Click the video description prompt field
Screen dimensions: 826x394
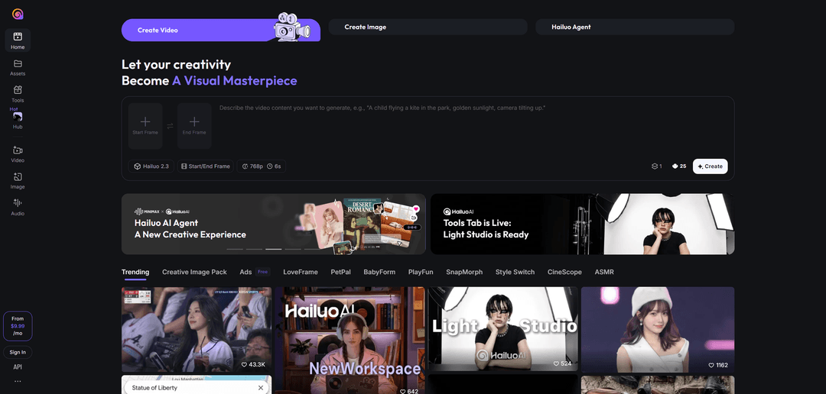point(473,126)
